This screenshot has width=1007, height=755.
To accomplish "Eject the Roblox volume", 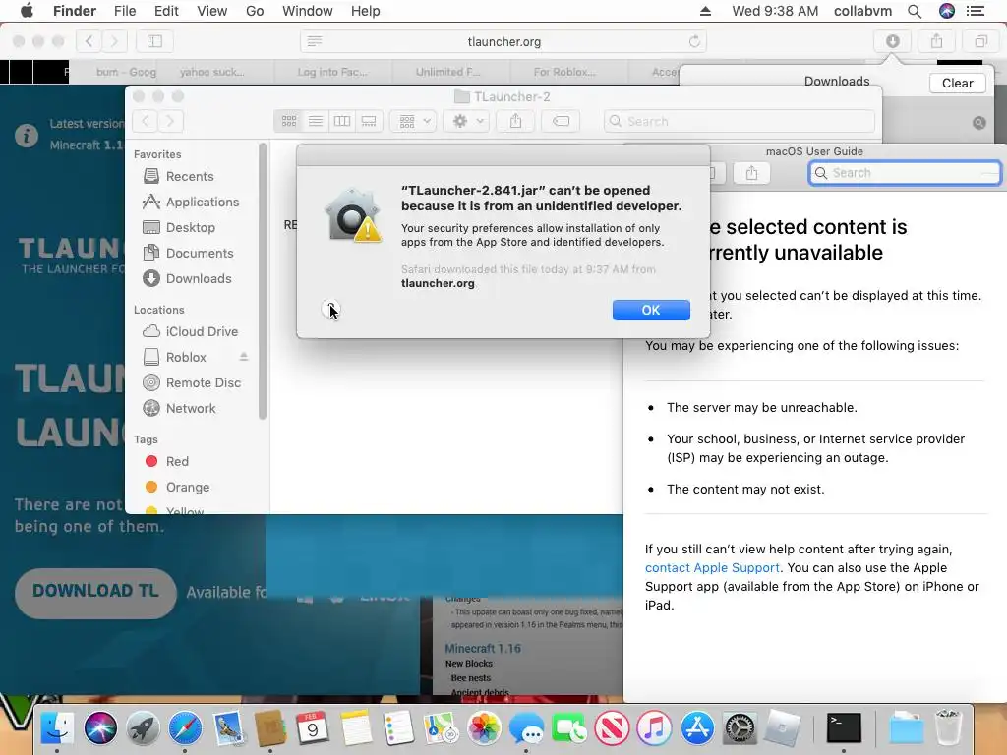I will click(244, 357).
